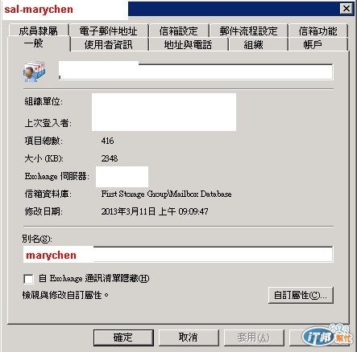The height and width of the screenshot is (352, 357).
Task: Click the mailbox user icon
Action: coord(34,72)
